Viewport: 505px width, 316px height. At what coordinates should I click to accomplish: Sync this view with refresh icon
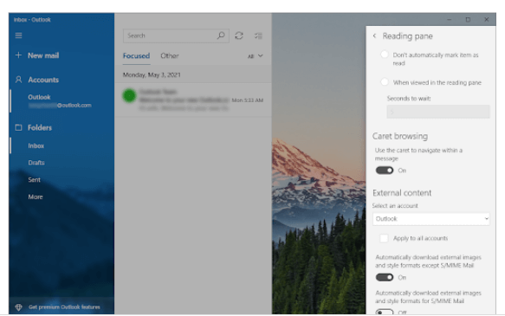click(239, 35)
